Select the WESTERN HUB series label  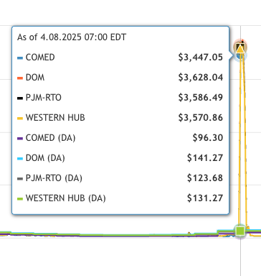[55, 118]
